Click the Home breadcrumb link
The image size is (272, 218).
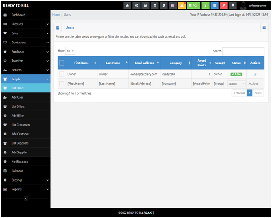pyautogui.click(x=56, y=15)
